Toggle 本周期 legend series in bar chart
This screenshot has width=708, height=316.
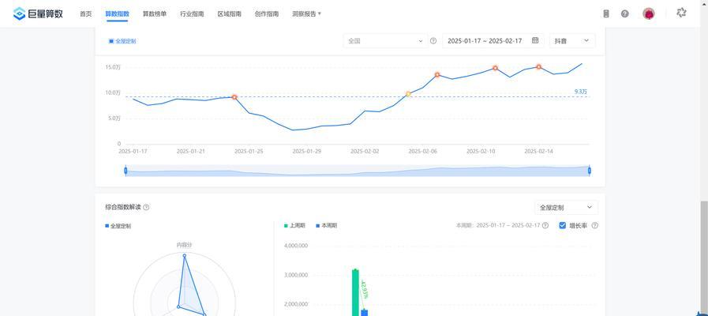click(326, 225)
